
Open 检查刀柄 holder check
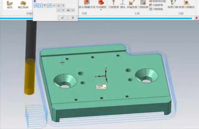pyautogui.click(x=172, y=4)
